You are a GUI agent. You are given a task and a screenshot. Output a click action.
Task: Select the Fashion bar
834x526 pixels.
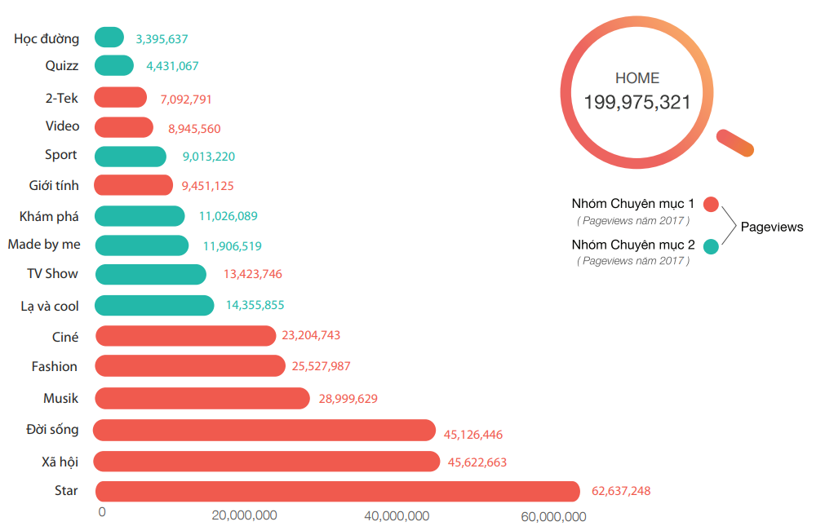tap(190, 365)
